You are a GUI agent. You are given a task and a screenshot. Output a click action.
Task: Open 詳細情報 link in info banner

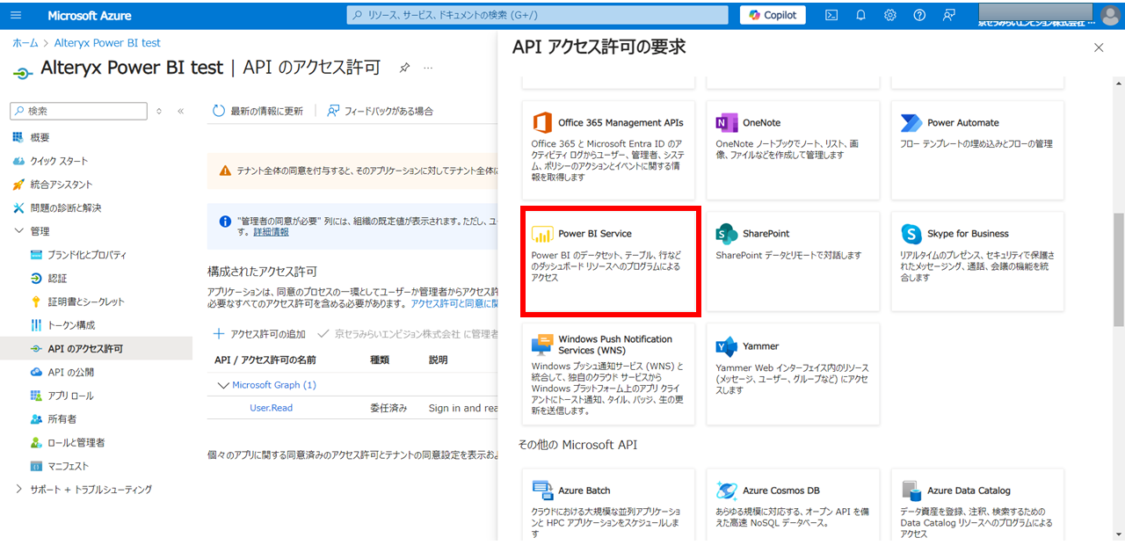(271, 232)
